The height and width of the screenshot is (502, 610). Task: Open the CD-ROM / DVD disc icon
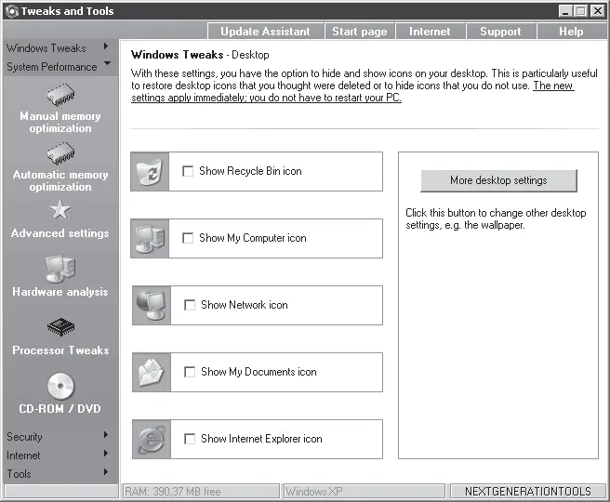point(60,386)
